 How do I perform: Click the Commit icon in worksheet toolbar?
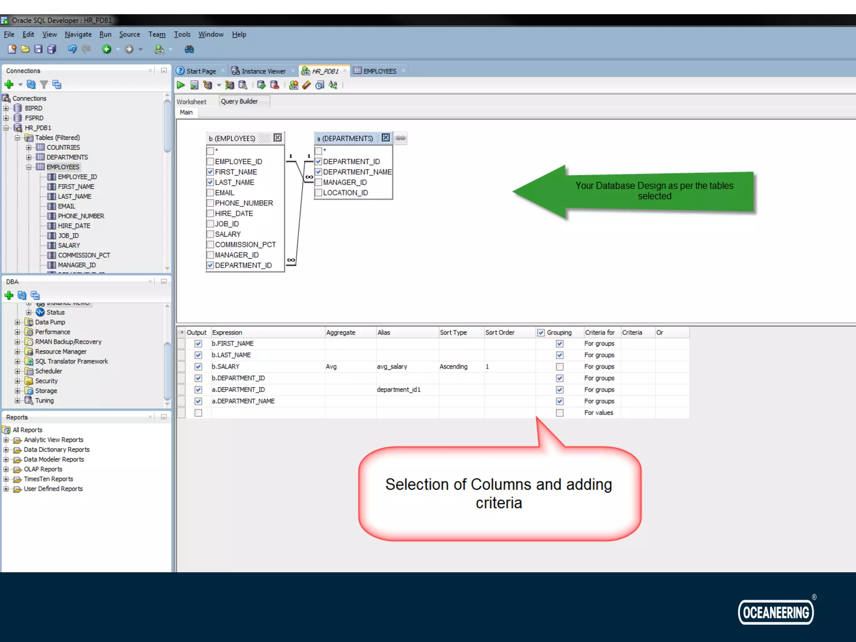coord(261,85)
